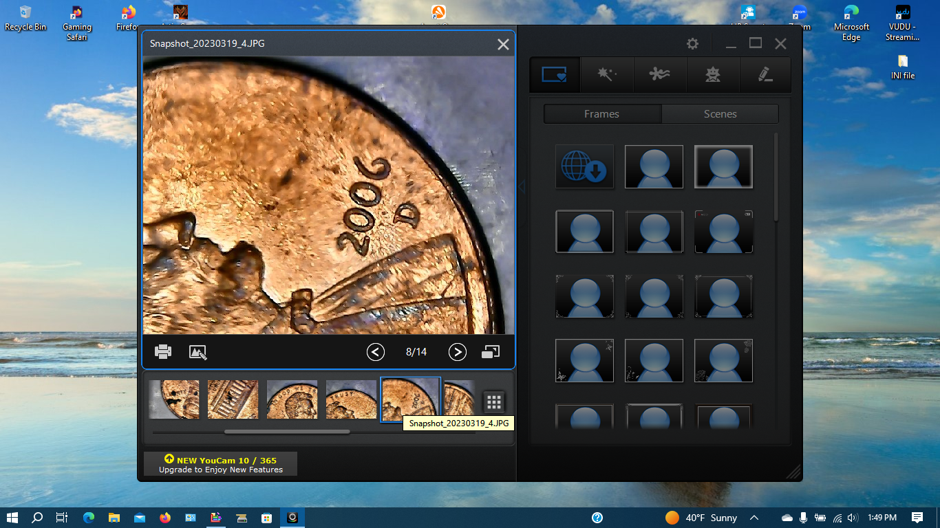Open the distortion effects tab with splash icon
This screenshot has width=940, height=528.
click(x=660, y=74)
